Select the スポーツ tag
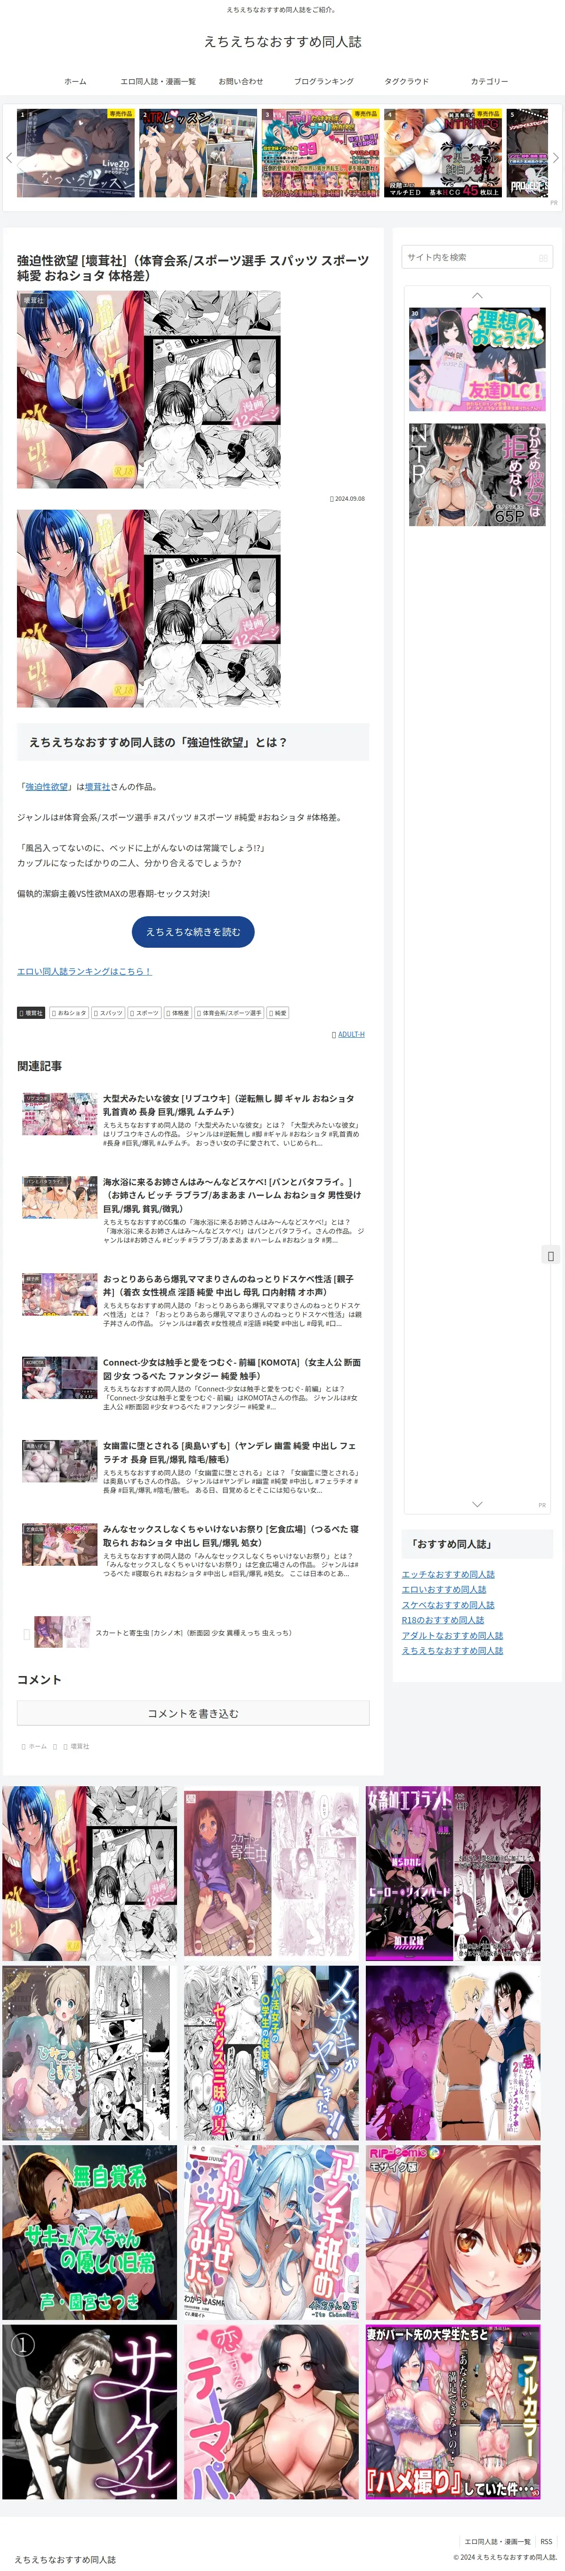565x2571 pixels. pyautogui.click(x=145, y=1013)
